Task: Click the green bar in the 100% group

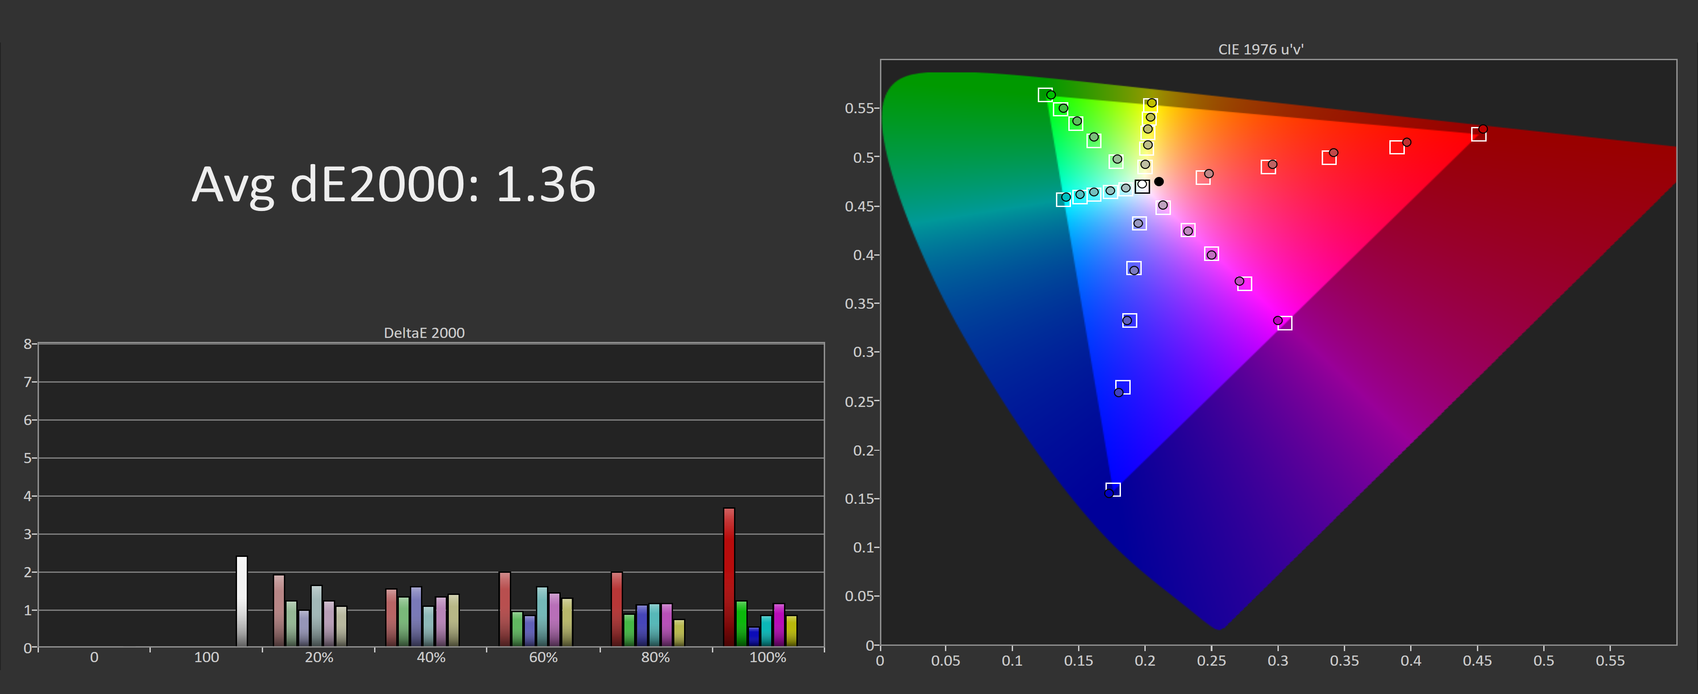Action: [x=741, y=623]
